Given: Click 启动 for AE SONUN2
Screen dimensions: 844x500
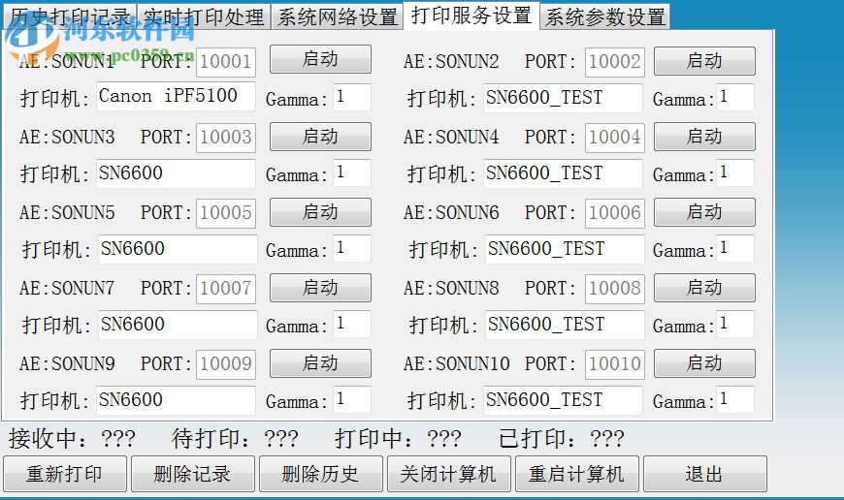Looking at the screenshot, I should (x=704, y=61).
